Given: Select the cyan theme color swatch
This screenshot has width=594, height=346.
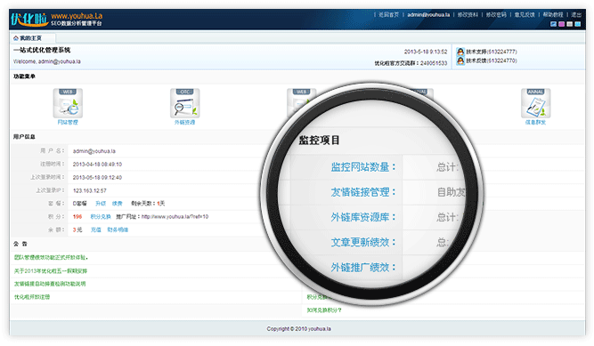Looking at the screenshot, I should [x=577, y=24].
